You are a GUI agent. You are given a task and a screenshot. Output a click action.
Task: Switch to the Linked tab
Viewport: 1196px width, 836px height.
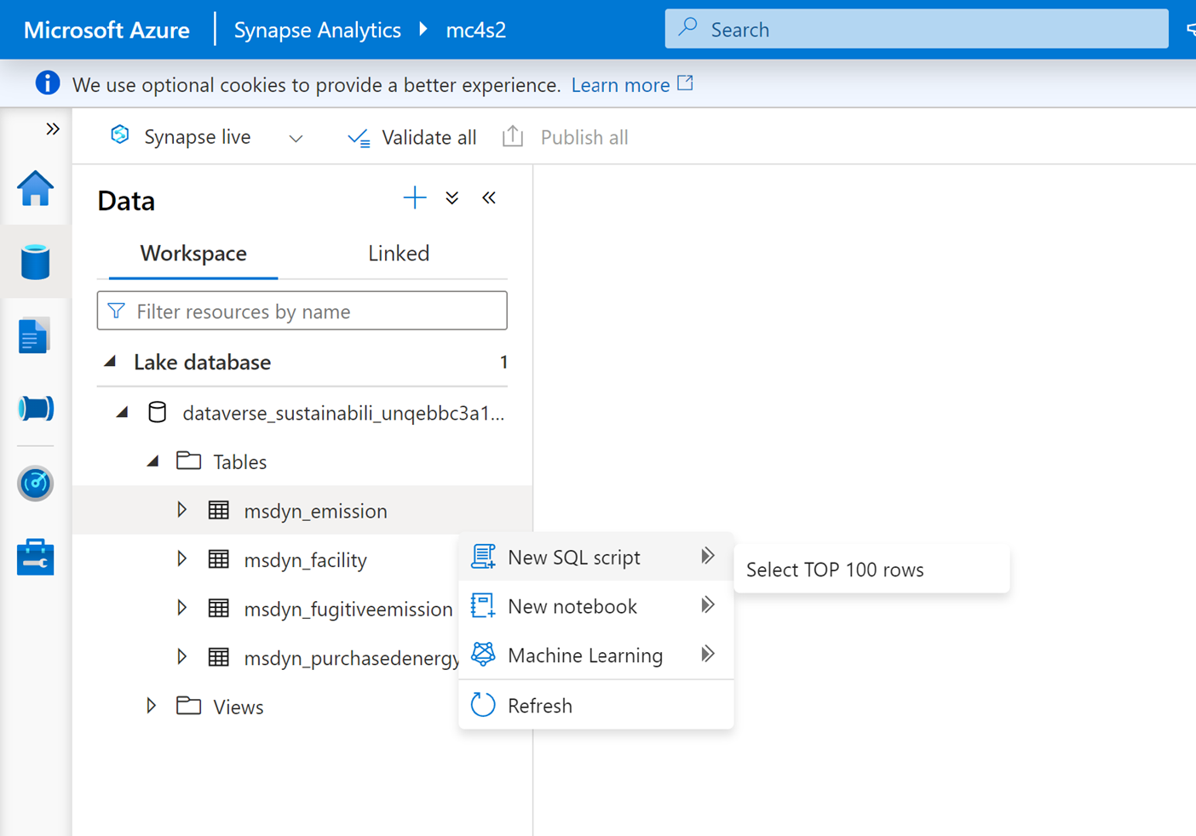[x=399, y=254]
